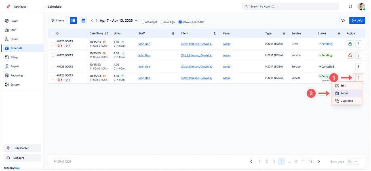Screen dimensions: 371x171
Task: Click the notification bell icon
Action: [350, 7]
